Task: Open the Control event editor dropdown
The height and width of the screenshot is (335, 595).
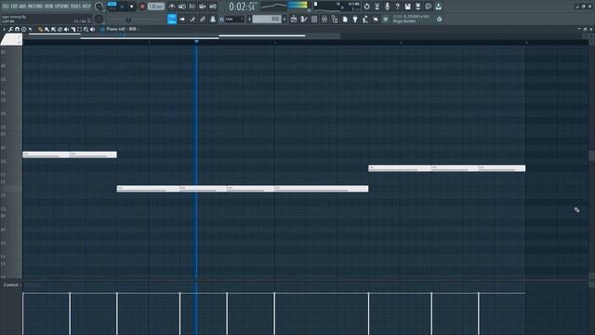Action: 12,285
